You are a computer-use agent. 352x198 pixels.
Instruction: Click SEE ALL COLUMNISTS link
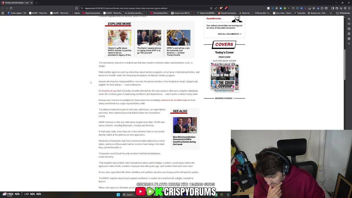(x=229, y=34)
